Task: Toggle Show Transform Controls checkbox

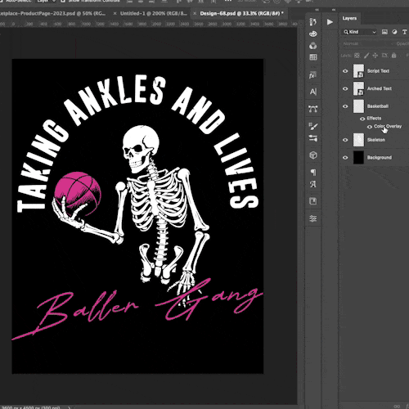Action: tap(63, 1)
